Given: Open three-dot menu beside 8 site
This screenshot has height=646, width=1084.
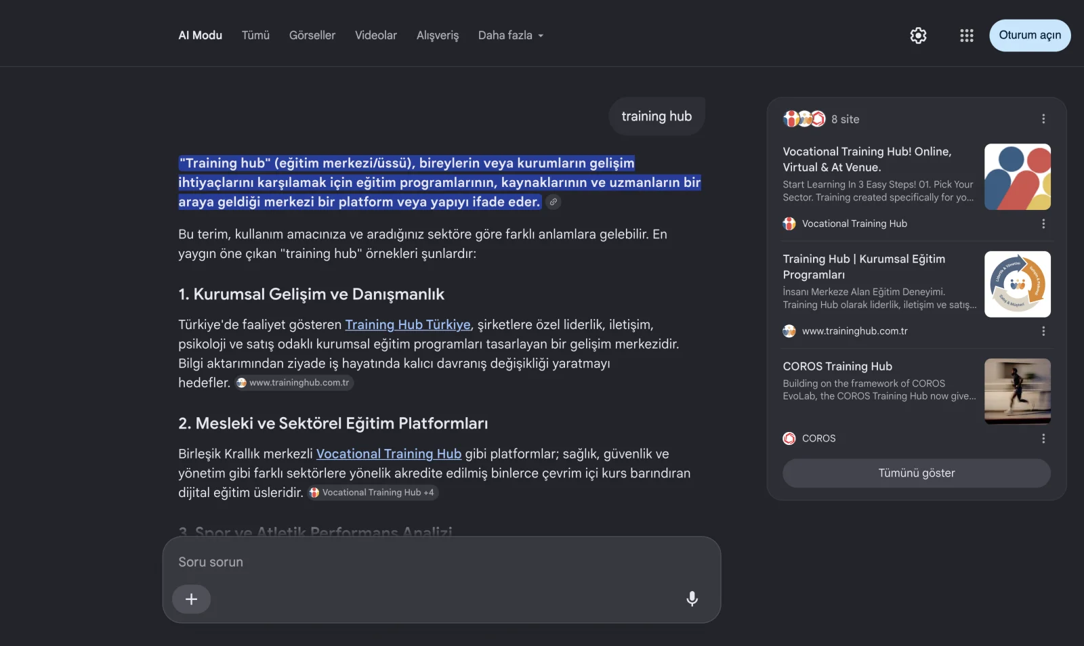Looking at the screenshot, I should pyautogui.click(x=1043, y=119).
